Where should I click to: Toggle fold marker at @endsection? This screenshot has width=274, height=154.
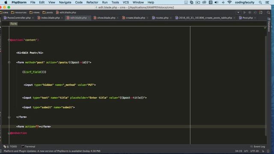pos(9,133)
